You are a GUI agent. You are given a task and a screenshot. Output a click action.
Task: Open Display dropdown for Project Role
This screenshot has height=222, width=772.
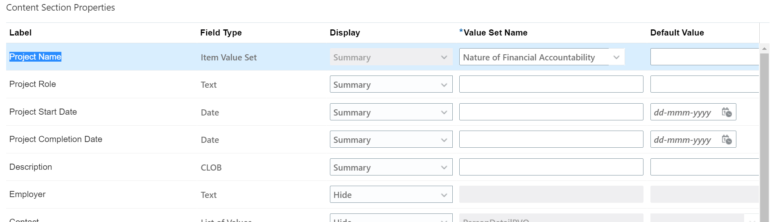click(391, 84)
